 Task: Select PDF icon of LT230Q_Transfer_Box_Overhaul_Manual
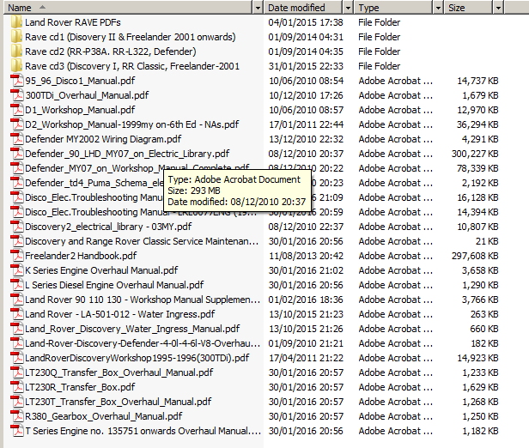16,372
